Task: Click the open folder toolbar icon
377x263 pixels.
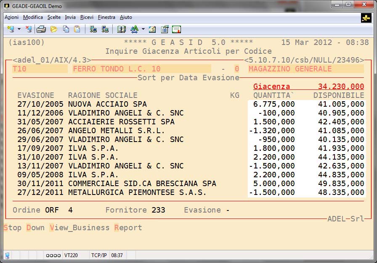Action: (53, 29)
